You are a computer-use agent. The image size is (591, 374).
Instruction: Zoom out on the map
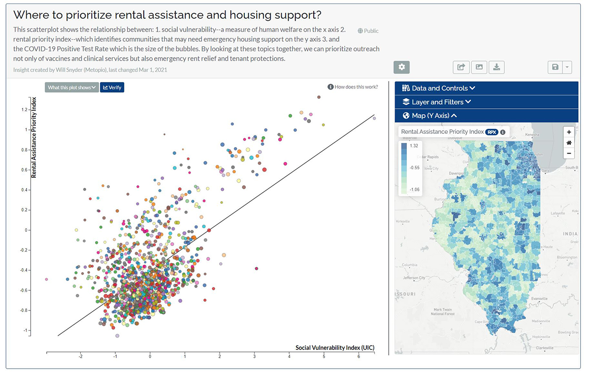click(x=569, y=154)
